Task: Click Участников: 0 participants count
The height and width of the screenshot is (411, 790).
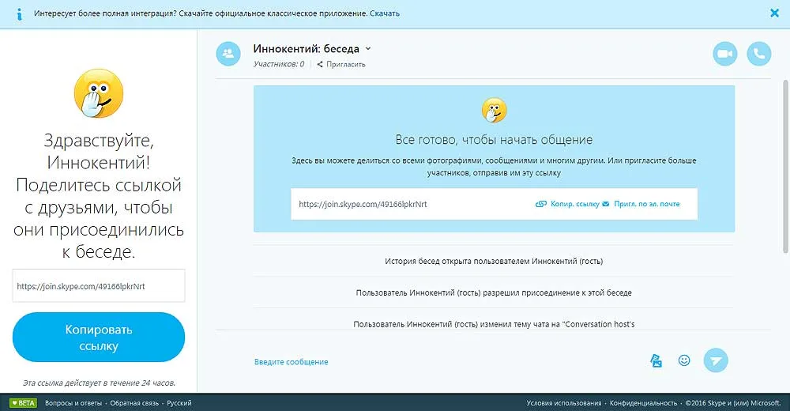Action: click(279, 65)
